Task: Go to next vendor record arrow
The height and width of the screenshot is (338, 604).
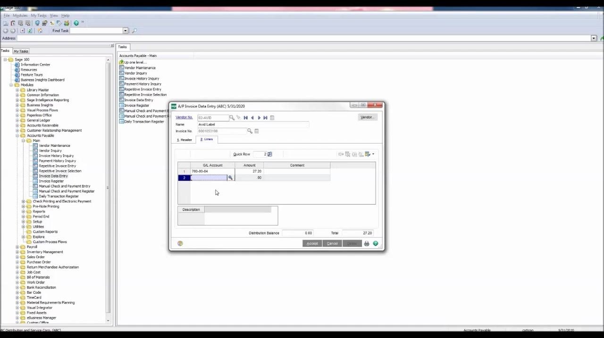Action: pos(259,118)
